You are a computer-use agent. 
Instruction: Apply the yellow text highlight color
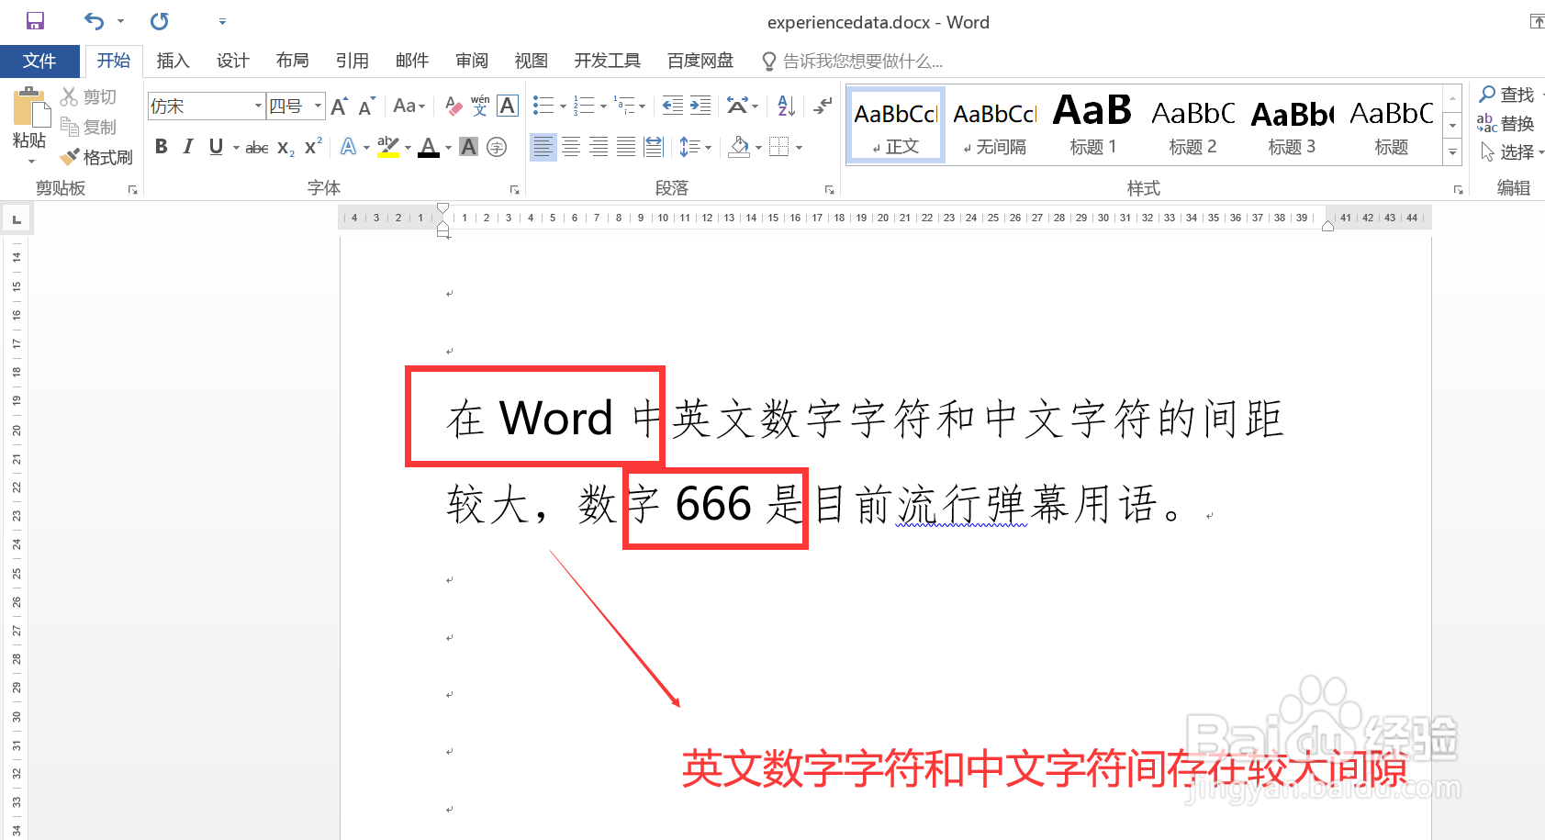pyautogui.click(x=388, y=147)
